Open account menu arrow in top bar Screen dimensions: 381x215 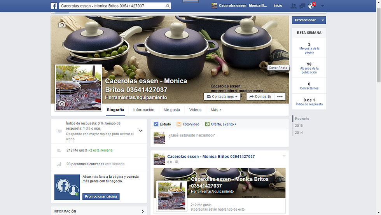[322, 6]
